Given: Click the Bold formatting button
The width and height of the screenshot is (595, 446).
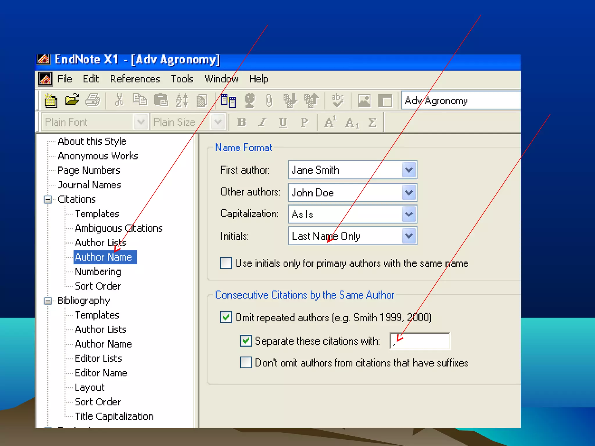Looking at the screenshot, I should pos(241,122).
